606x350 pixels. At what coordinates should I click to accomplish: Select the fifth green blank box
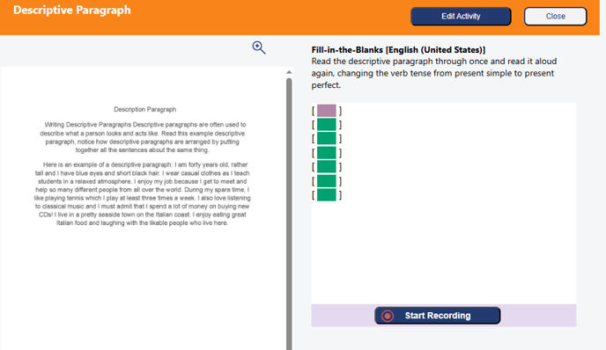(x=327, y=167)
